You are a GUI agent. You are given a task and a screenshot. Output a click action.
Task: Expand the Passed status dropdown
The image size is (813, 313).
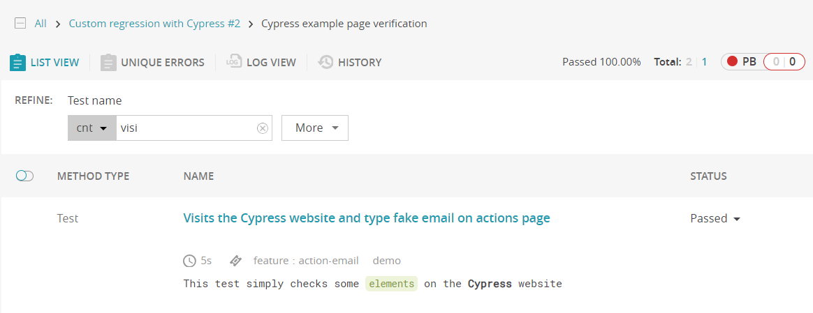point(715,218)
